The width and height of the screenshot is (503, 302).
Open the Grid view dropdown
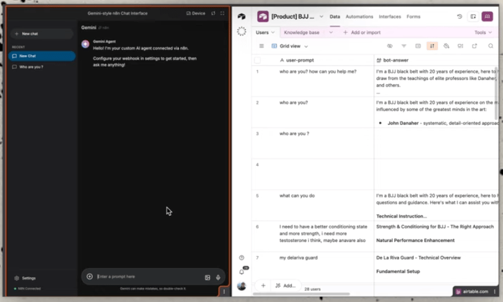pyautogui.click(x=290, y=46)
